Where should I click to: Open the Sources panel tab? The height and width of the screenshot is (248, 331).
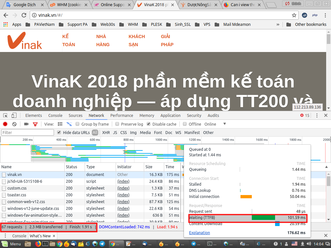75,115
